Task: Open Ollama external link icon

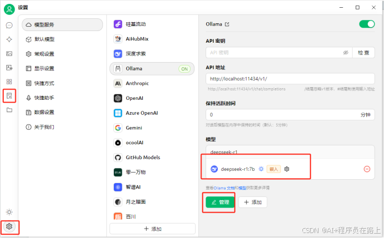Action: click(227, 24)
